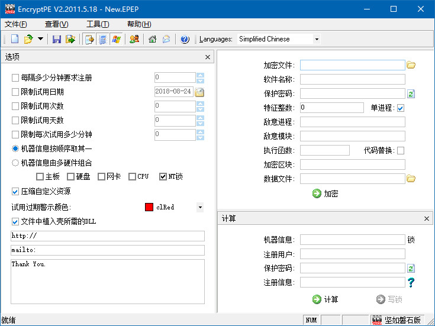Open calendar picker for 限制试用日期
Viewport: 435px width, 326px height.
click(199, 92)
